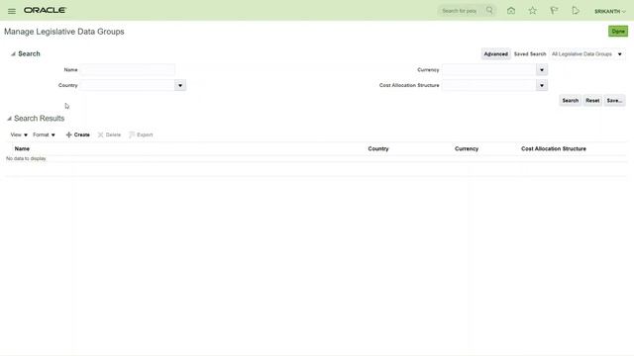Click Create in results toolbar
Viewport: 634px width, 356px height.
[x=78, y=134]
